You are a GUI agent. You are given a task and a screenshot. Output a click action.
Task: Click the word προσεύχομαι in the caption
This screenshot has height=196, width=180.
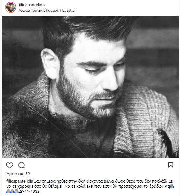coord(131,186)
